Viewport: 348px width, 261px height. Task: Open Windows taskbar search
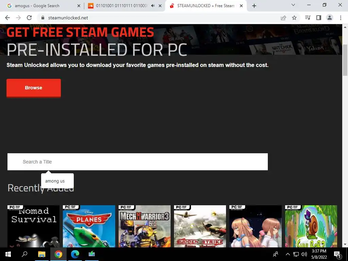[x=24, y=254]
